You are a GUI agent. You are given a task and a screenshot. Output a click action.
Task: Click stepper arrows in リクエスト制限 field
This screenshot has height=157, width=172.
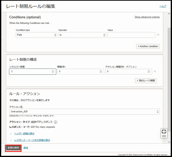(x=53, y=72)
